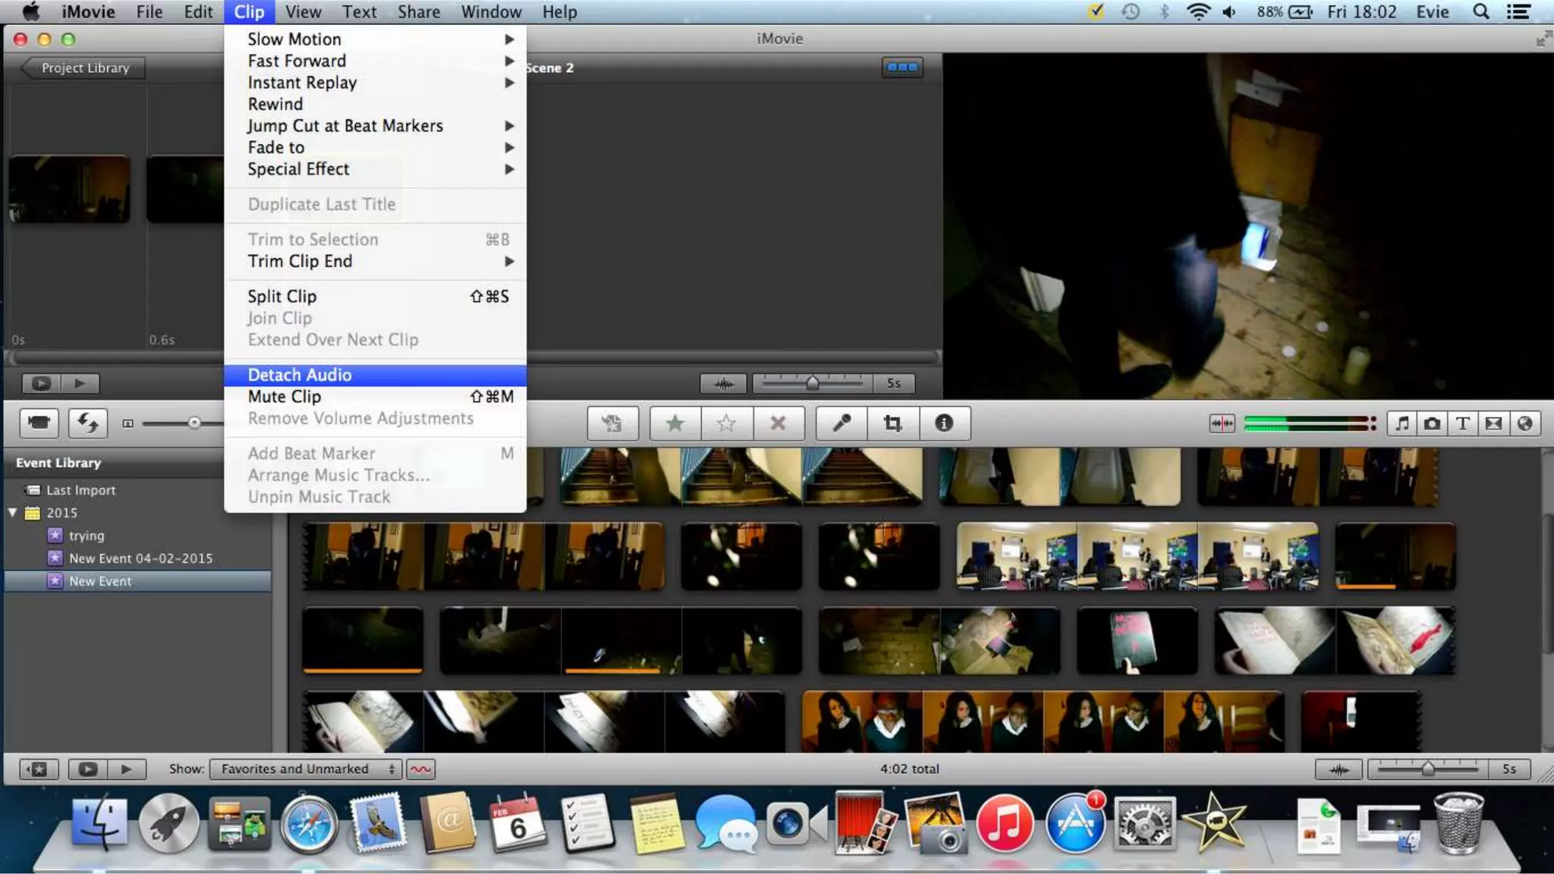Collapse the 2015 events folder
The height and width of the screenshot is (874, 1554).
coord(12,513)
